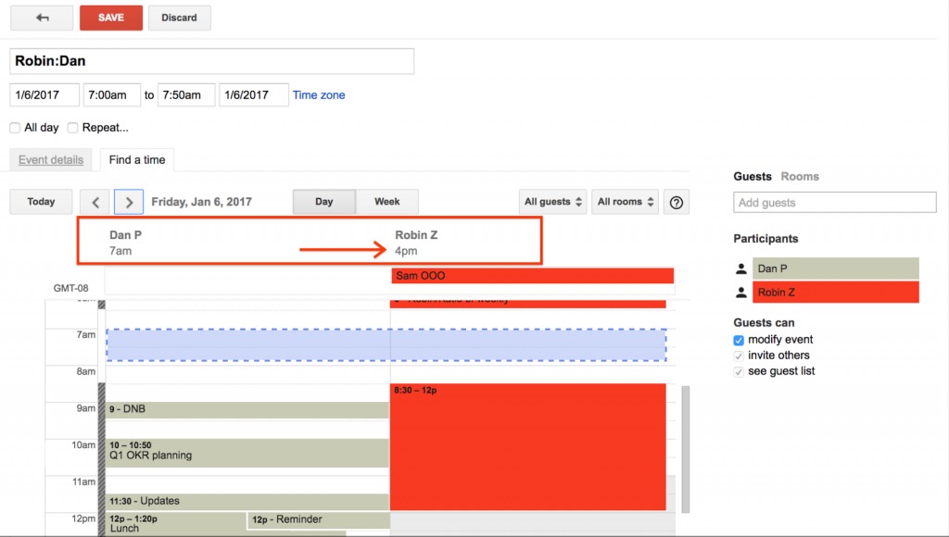Viewport: 949px width, 537px height.
Task: Open the help question mark icon
Action: (676, 202)
